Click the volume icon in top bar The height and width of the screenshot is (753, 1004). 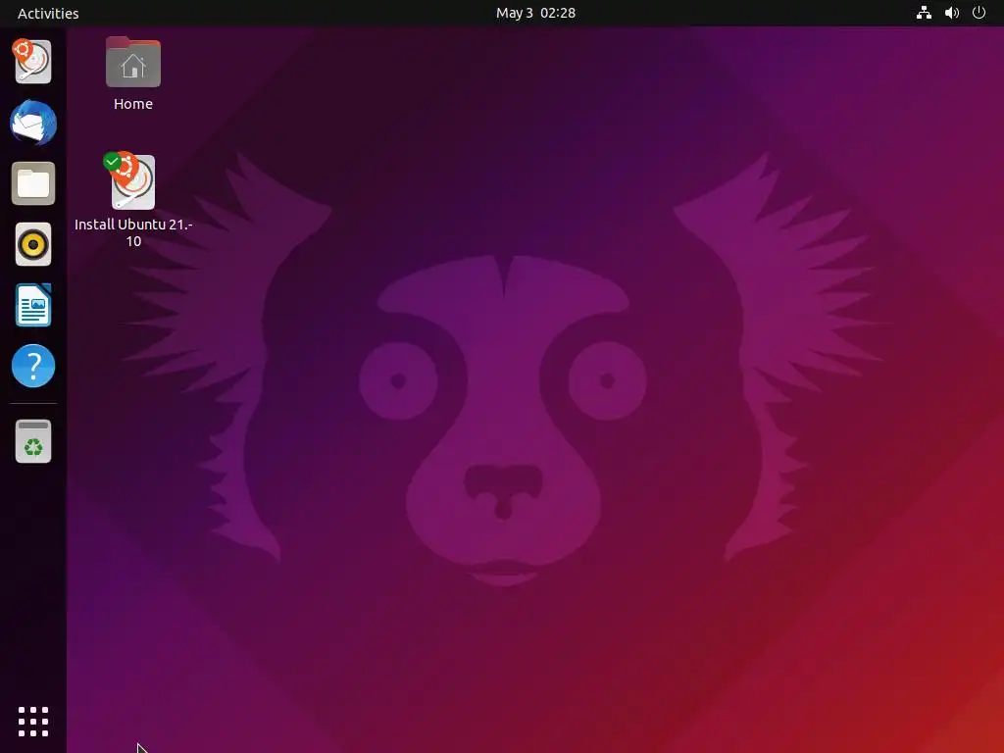pyautogui.click(x=951, y=13)
